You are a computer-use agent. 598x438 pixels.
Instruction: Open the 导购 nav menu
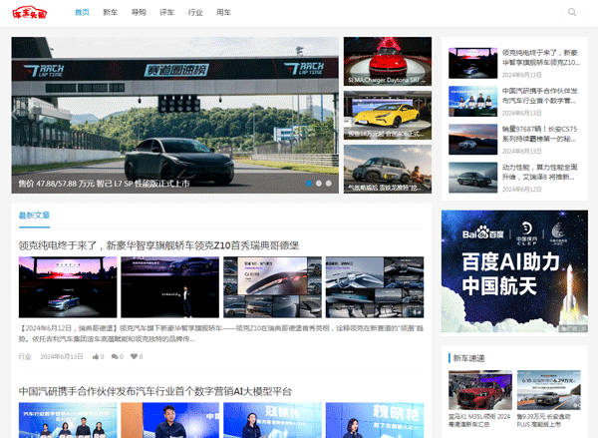139,12
